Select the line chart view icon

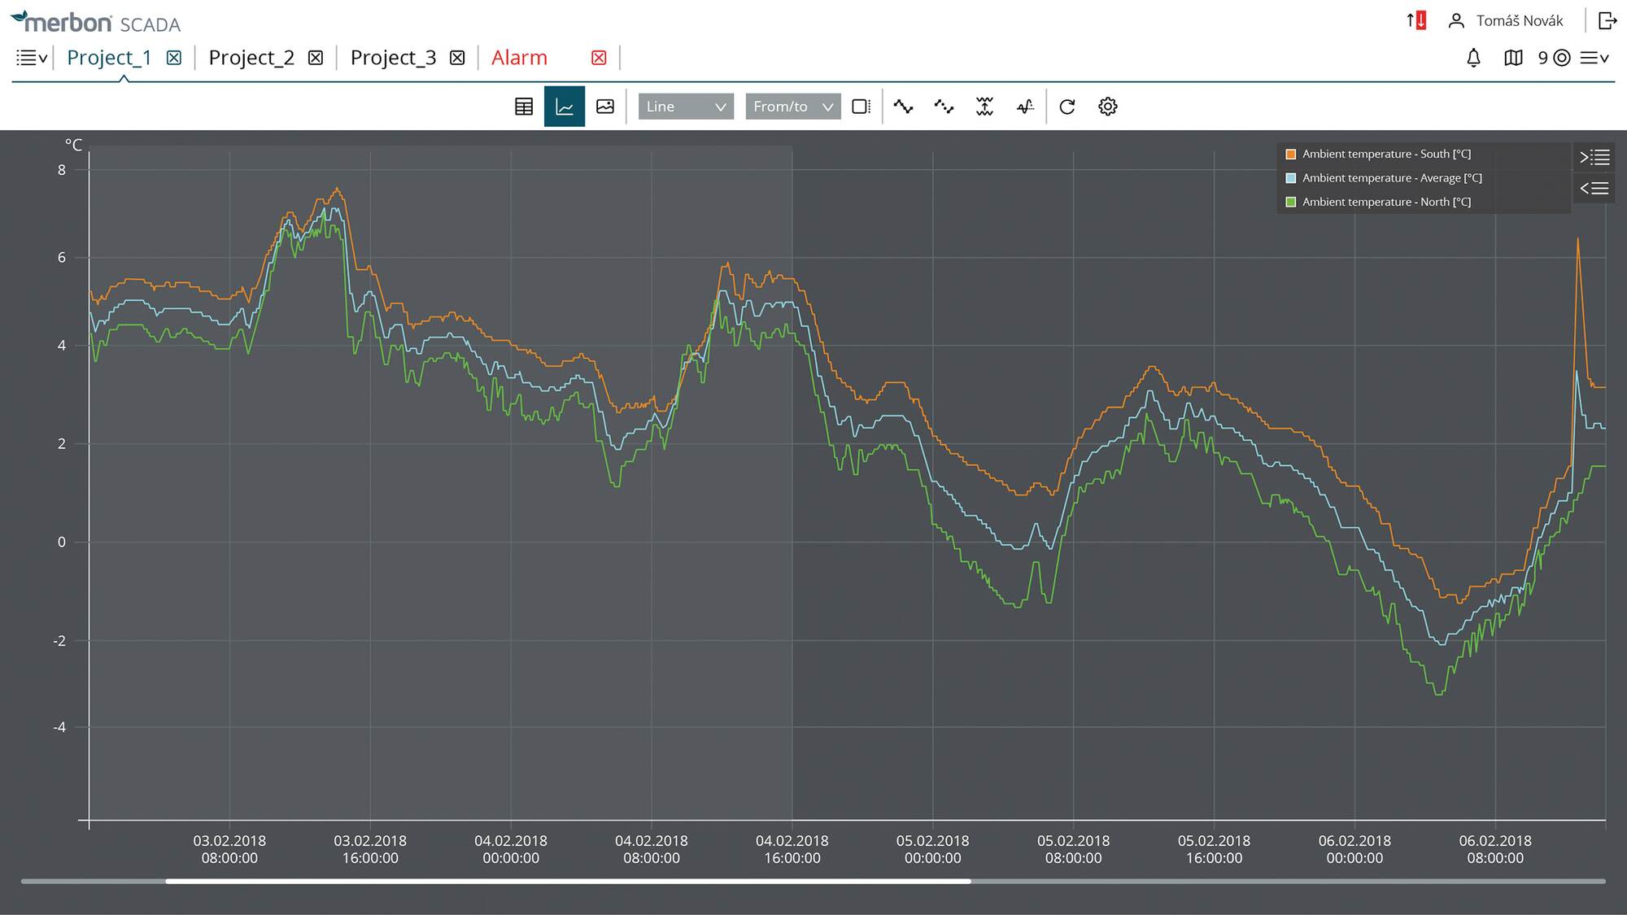565,107
